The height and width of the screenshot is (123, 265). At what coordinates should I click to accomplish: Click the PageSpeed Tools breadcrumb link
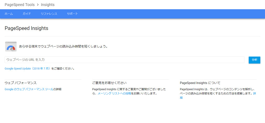(20, 5)
